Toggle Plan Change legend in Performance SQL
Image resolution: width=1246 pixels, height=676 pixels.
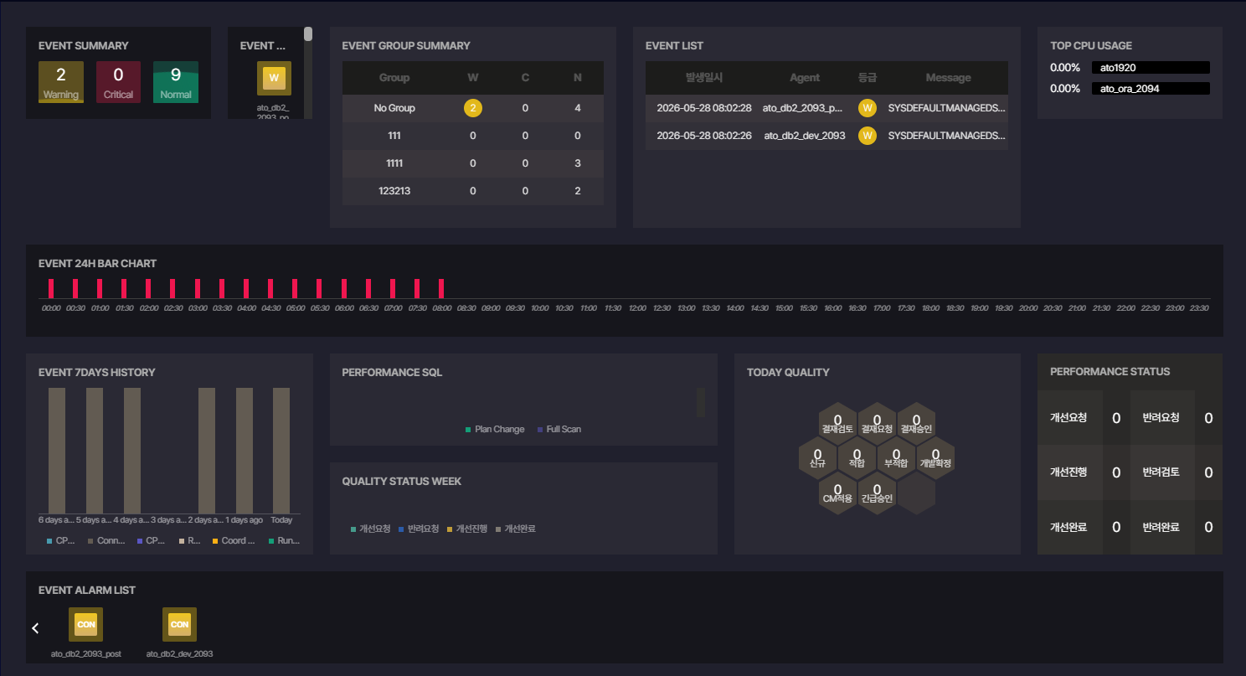(495, 429)
